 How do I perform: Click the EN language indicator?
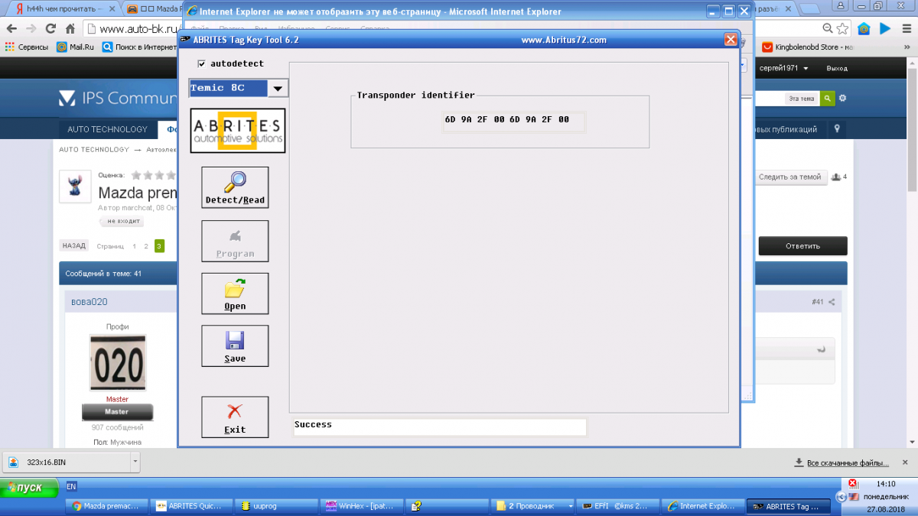pos(71,485)
